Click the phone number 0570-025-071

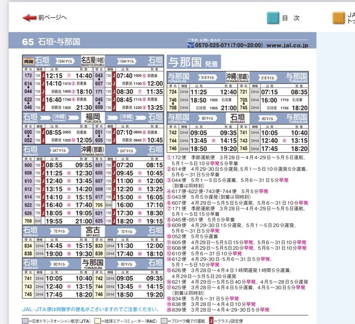[212, 45]
